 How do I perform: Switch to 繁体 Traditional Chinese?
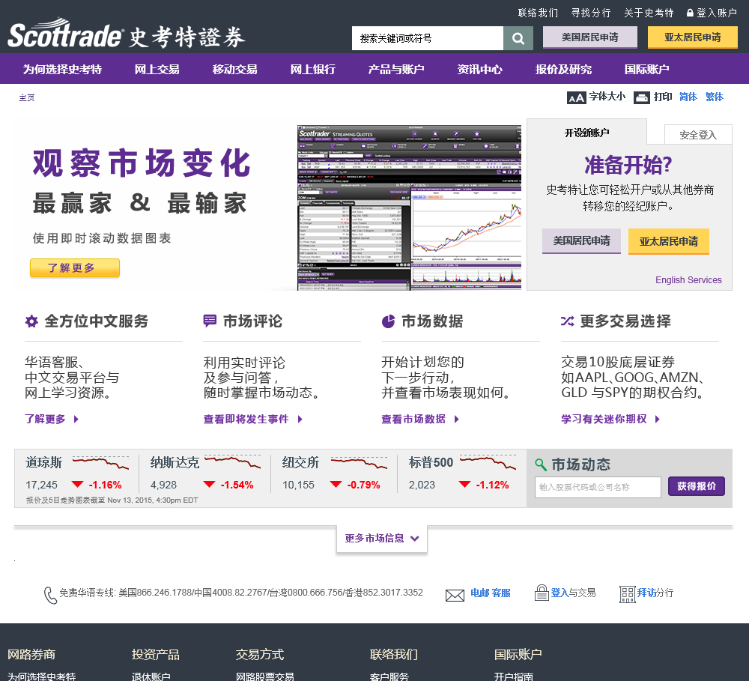(x=715, y=97)
